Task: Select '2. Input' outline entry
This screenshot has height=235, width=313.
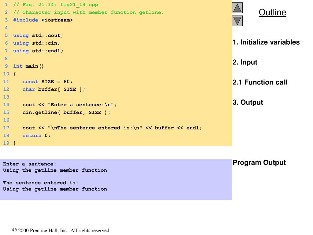Action: (x=245, y=62)
